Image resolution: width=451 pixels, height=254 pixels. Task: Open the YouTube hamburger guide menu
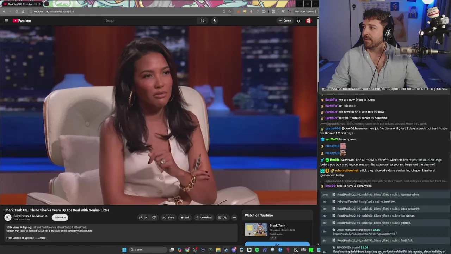coord(6,20)
